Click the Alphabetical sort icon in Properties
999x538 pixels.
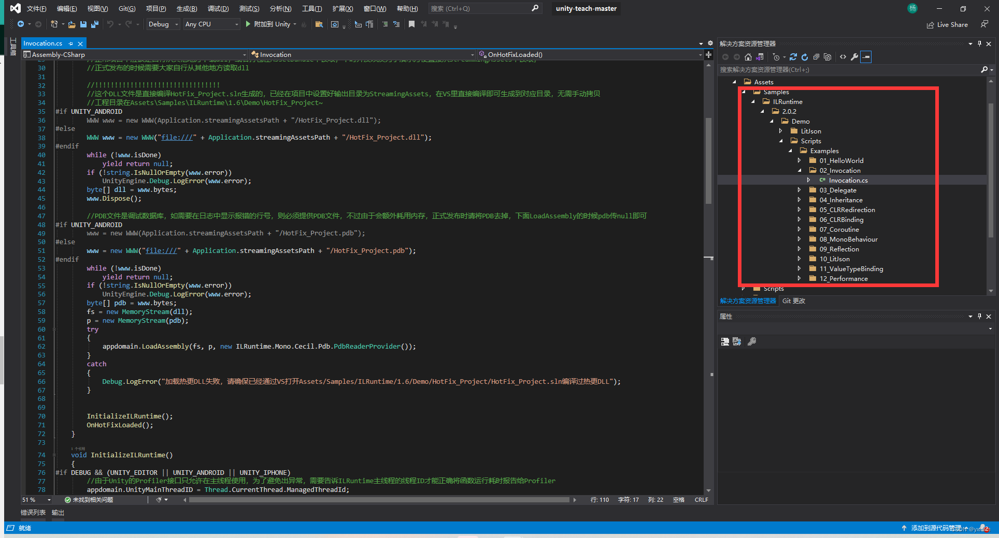coord(737,341)
